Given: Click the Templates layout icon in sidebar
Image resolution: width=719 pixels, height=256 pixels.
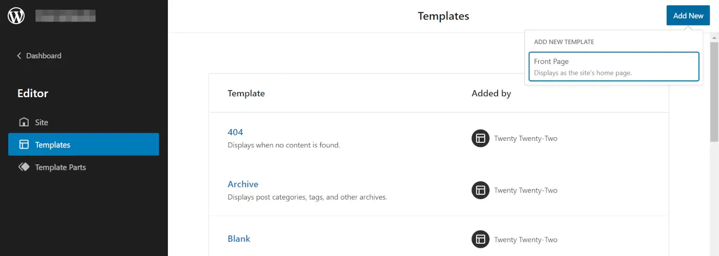Looking at the screenshot, I should [24, 144].
